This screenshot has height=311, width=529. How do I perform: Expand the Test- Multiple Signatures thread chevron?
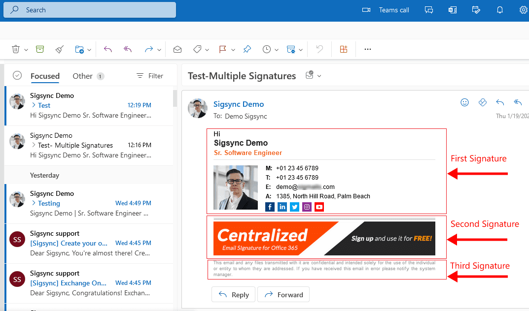coord(34,145)
